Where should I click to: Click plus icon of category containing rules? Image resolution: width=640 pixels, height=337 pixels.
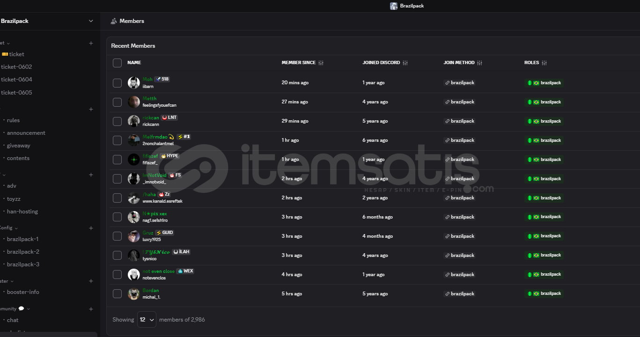pyautogui.click(x=91, y=109)
